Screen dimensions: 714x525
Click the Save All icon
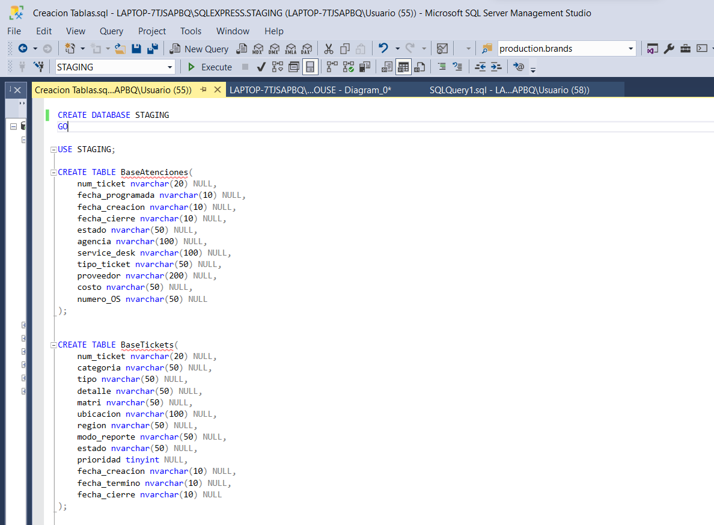pos(153,49)
